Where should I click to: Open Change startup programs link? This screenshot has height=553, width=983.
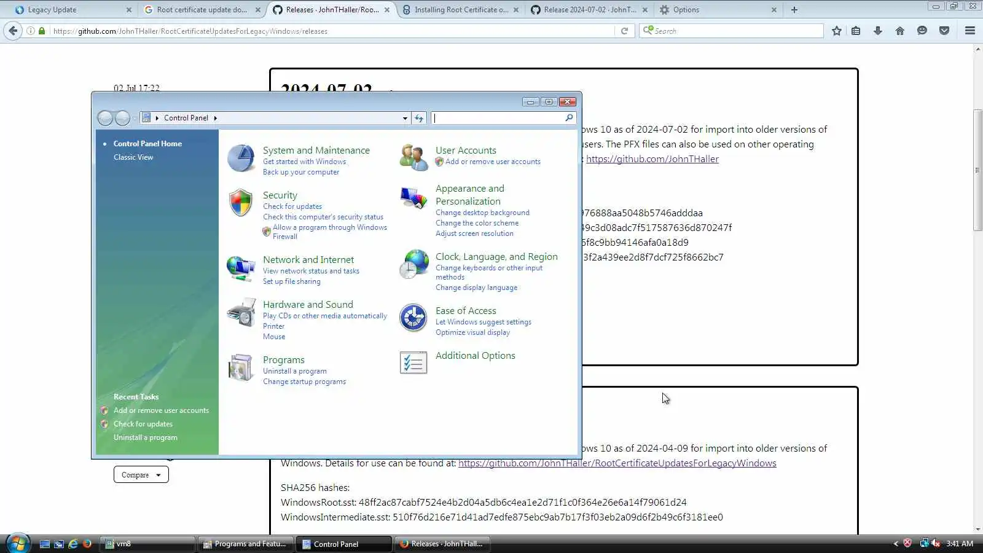coord(304,382)
